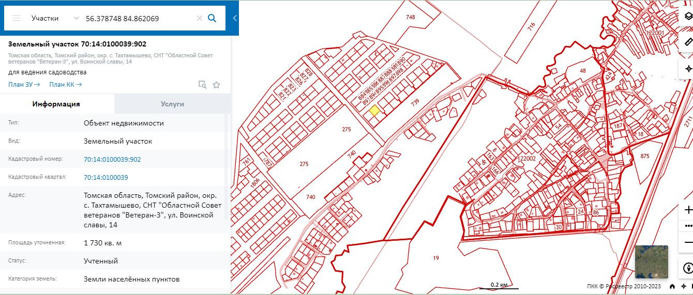Screen dimensions: 693x295
Task: Click the value 'Земли населённых пунктов'
Action: click(x=132, y=279)
